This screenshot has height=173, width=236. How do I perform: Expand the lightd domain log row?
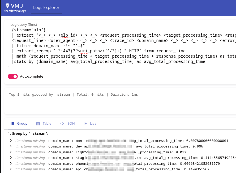[x=11, y=152]
